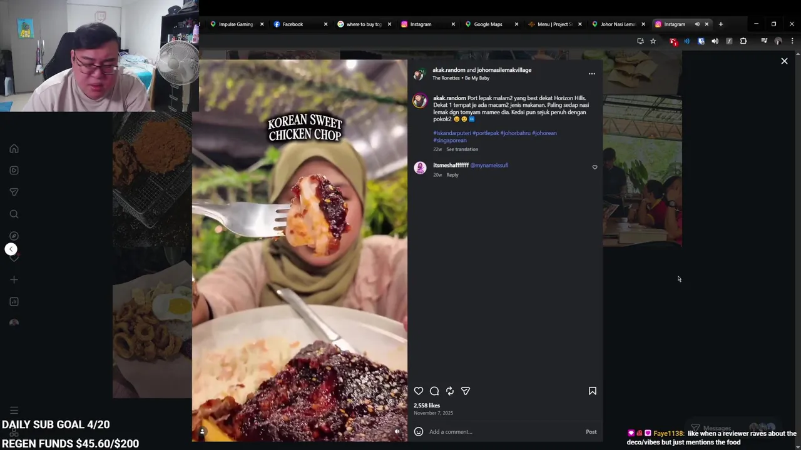Open the #johorean hashtag
Viewport: 801px width, 450px height.
coord(544,133)
